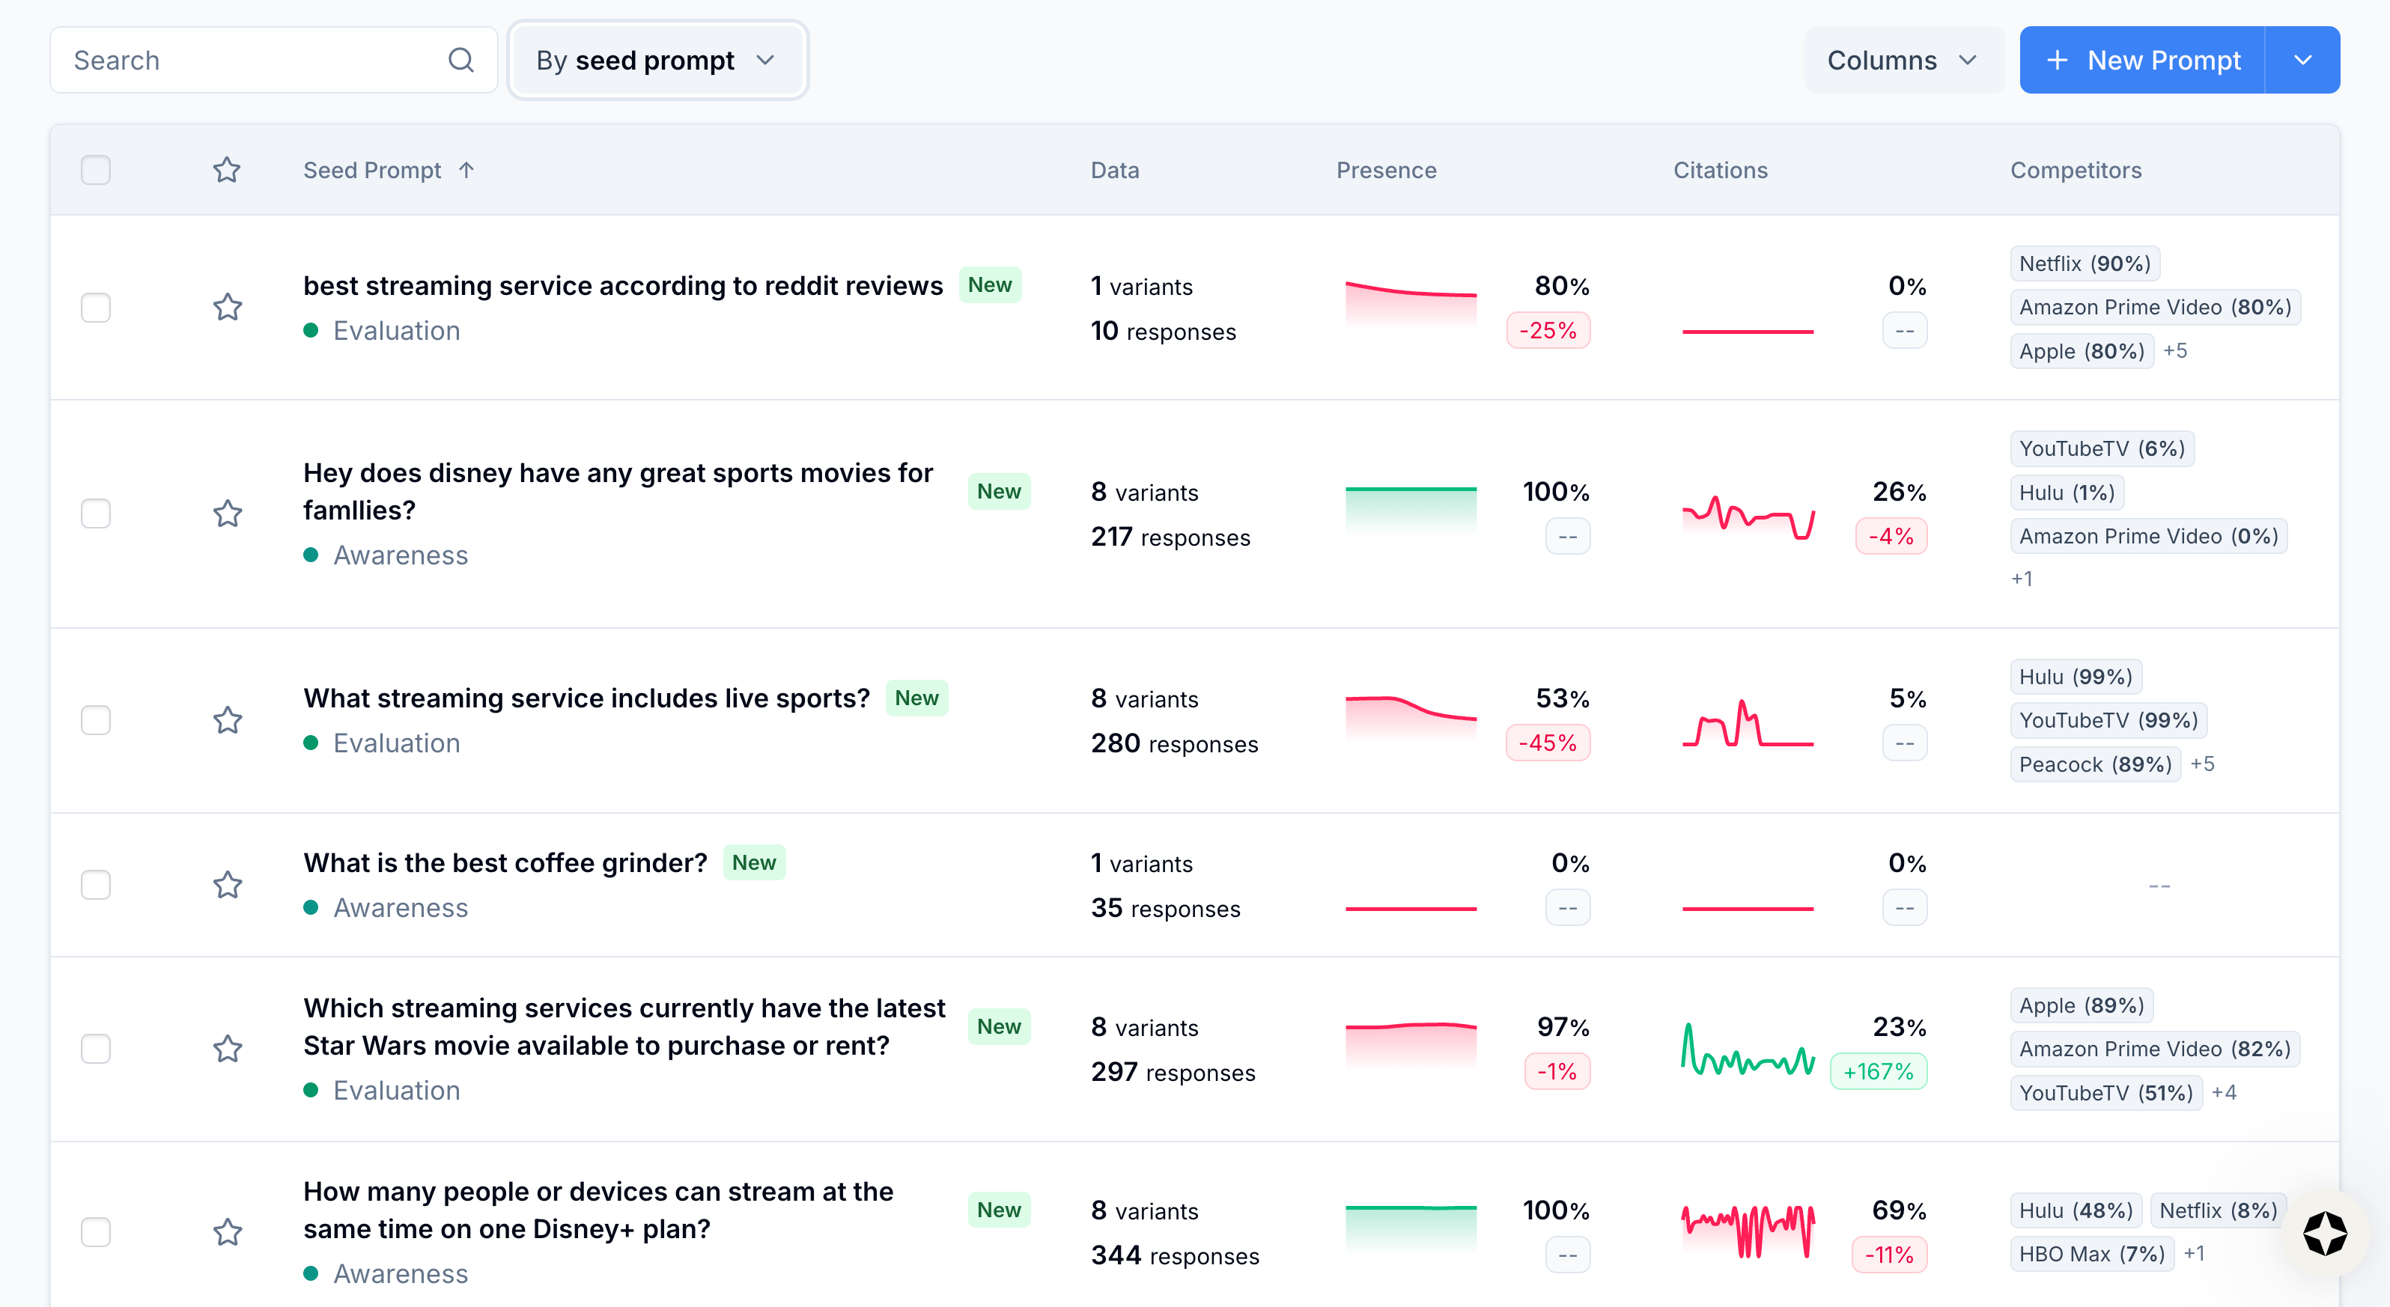Star the disney sports movies prompt
The height and width of the screenshot is (1307, 2390).
click(x=228, y=513)
